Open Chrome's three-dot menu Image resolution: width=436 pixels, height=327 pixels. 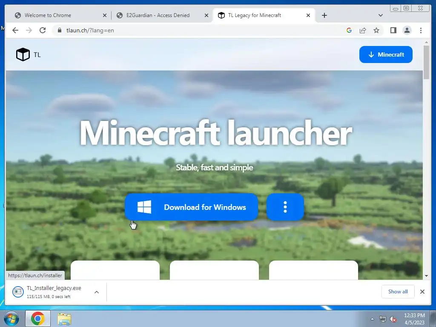(421, 30)
